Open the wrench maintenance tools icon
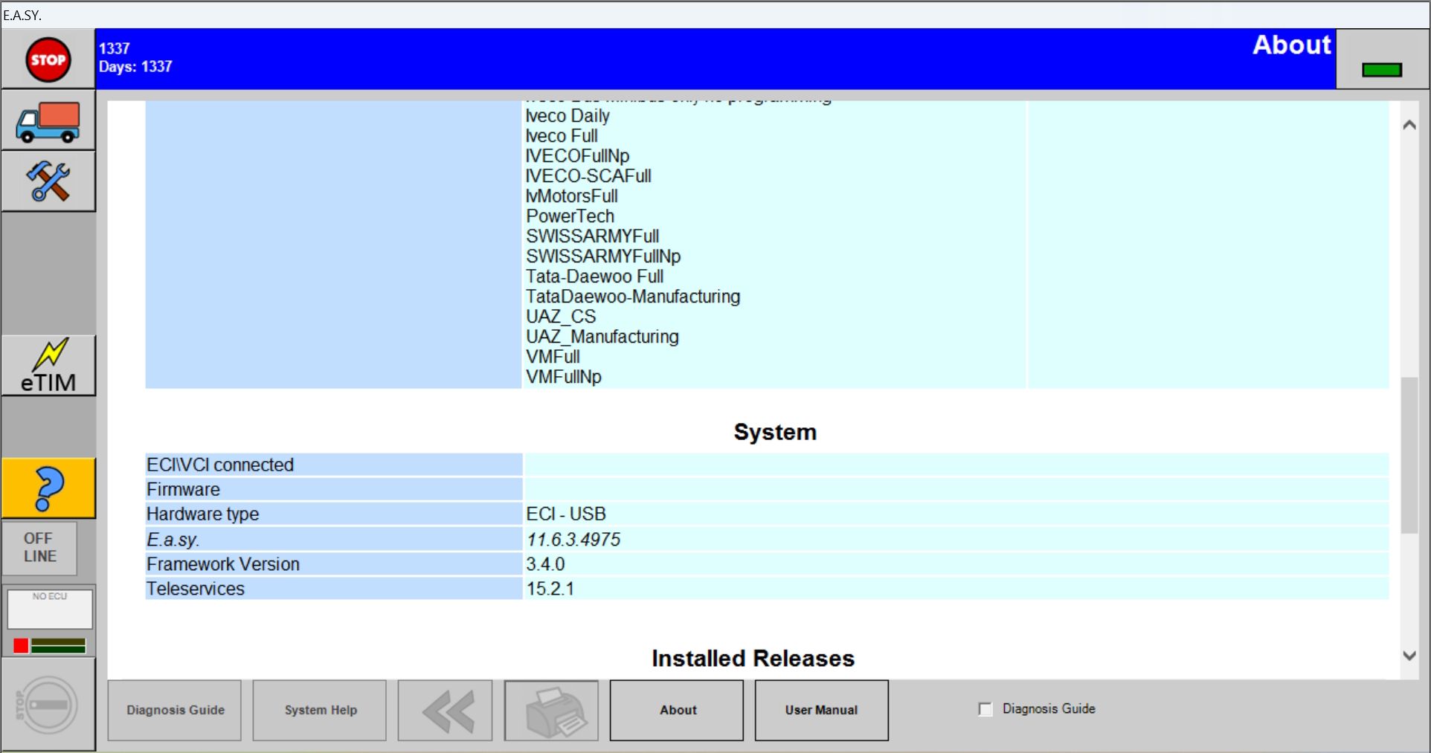 click(x=47, y=181)
